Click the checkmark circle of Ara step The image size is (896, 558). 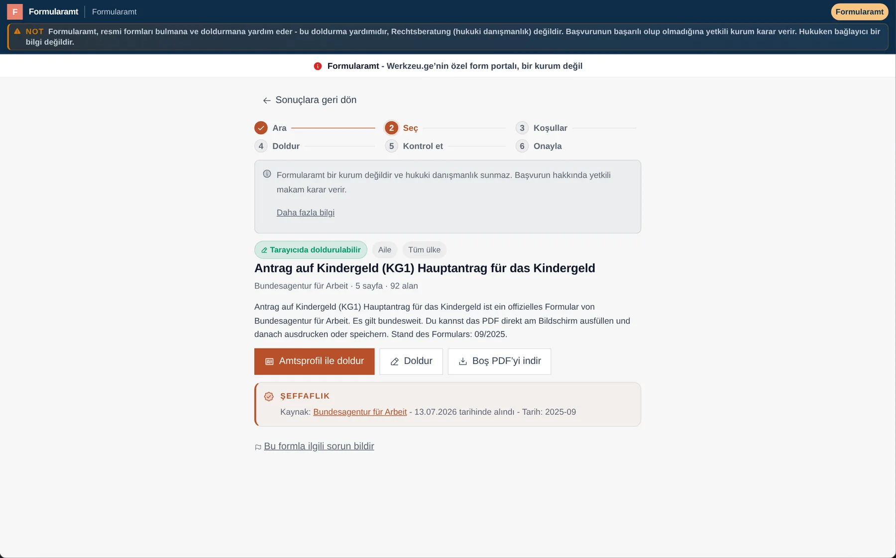click(x=261, y=128)
